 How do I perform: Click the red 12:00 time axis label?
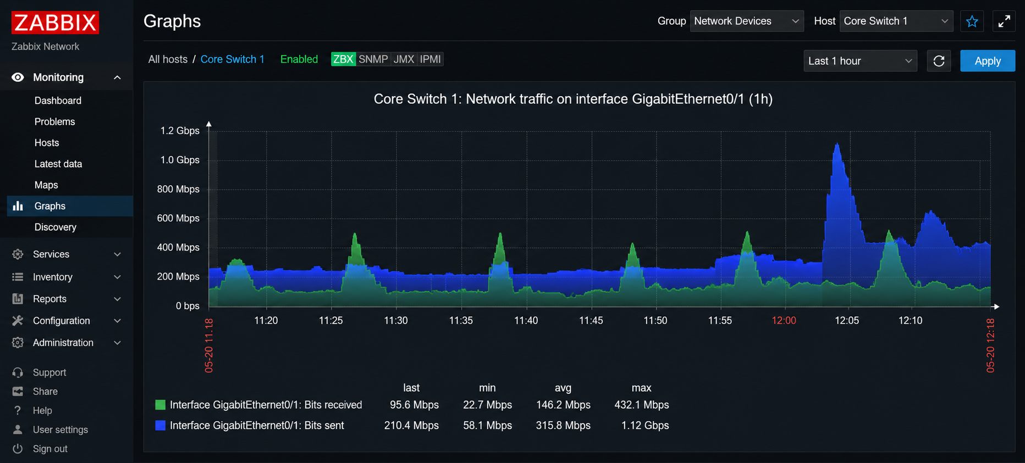click(784, 320)
